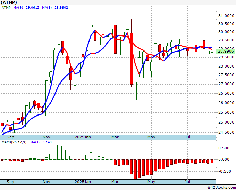Click the 26.5000 price axis label
The width and height of the screenshot is (236, 190).
point(226,93)
